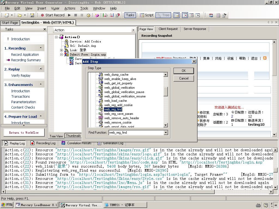Open Run-time Settings gear icon
This screenshot has width=279, height=209.
coord(88,15)
